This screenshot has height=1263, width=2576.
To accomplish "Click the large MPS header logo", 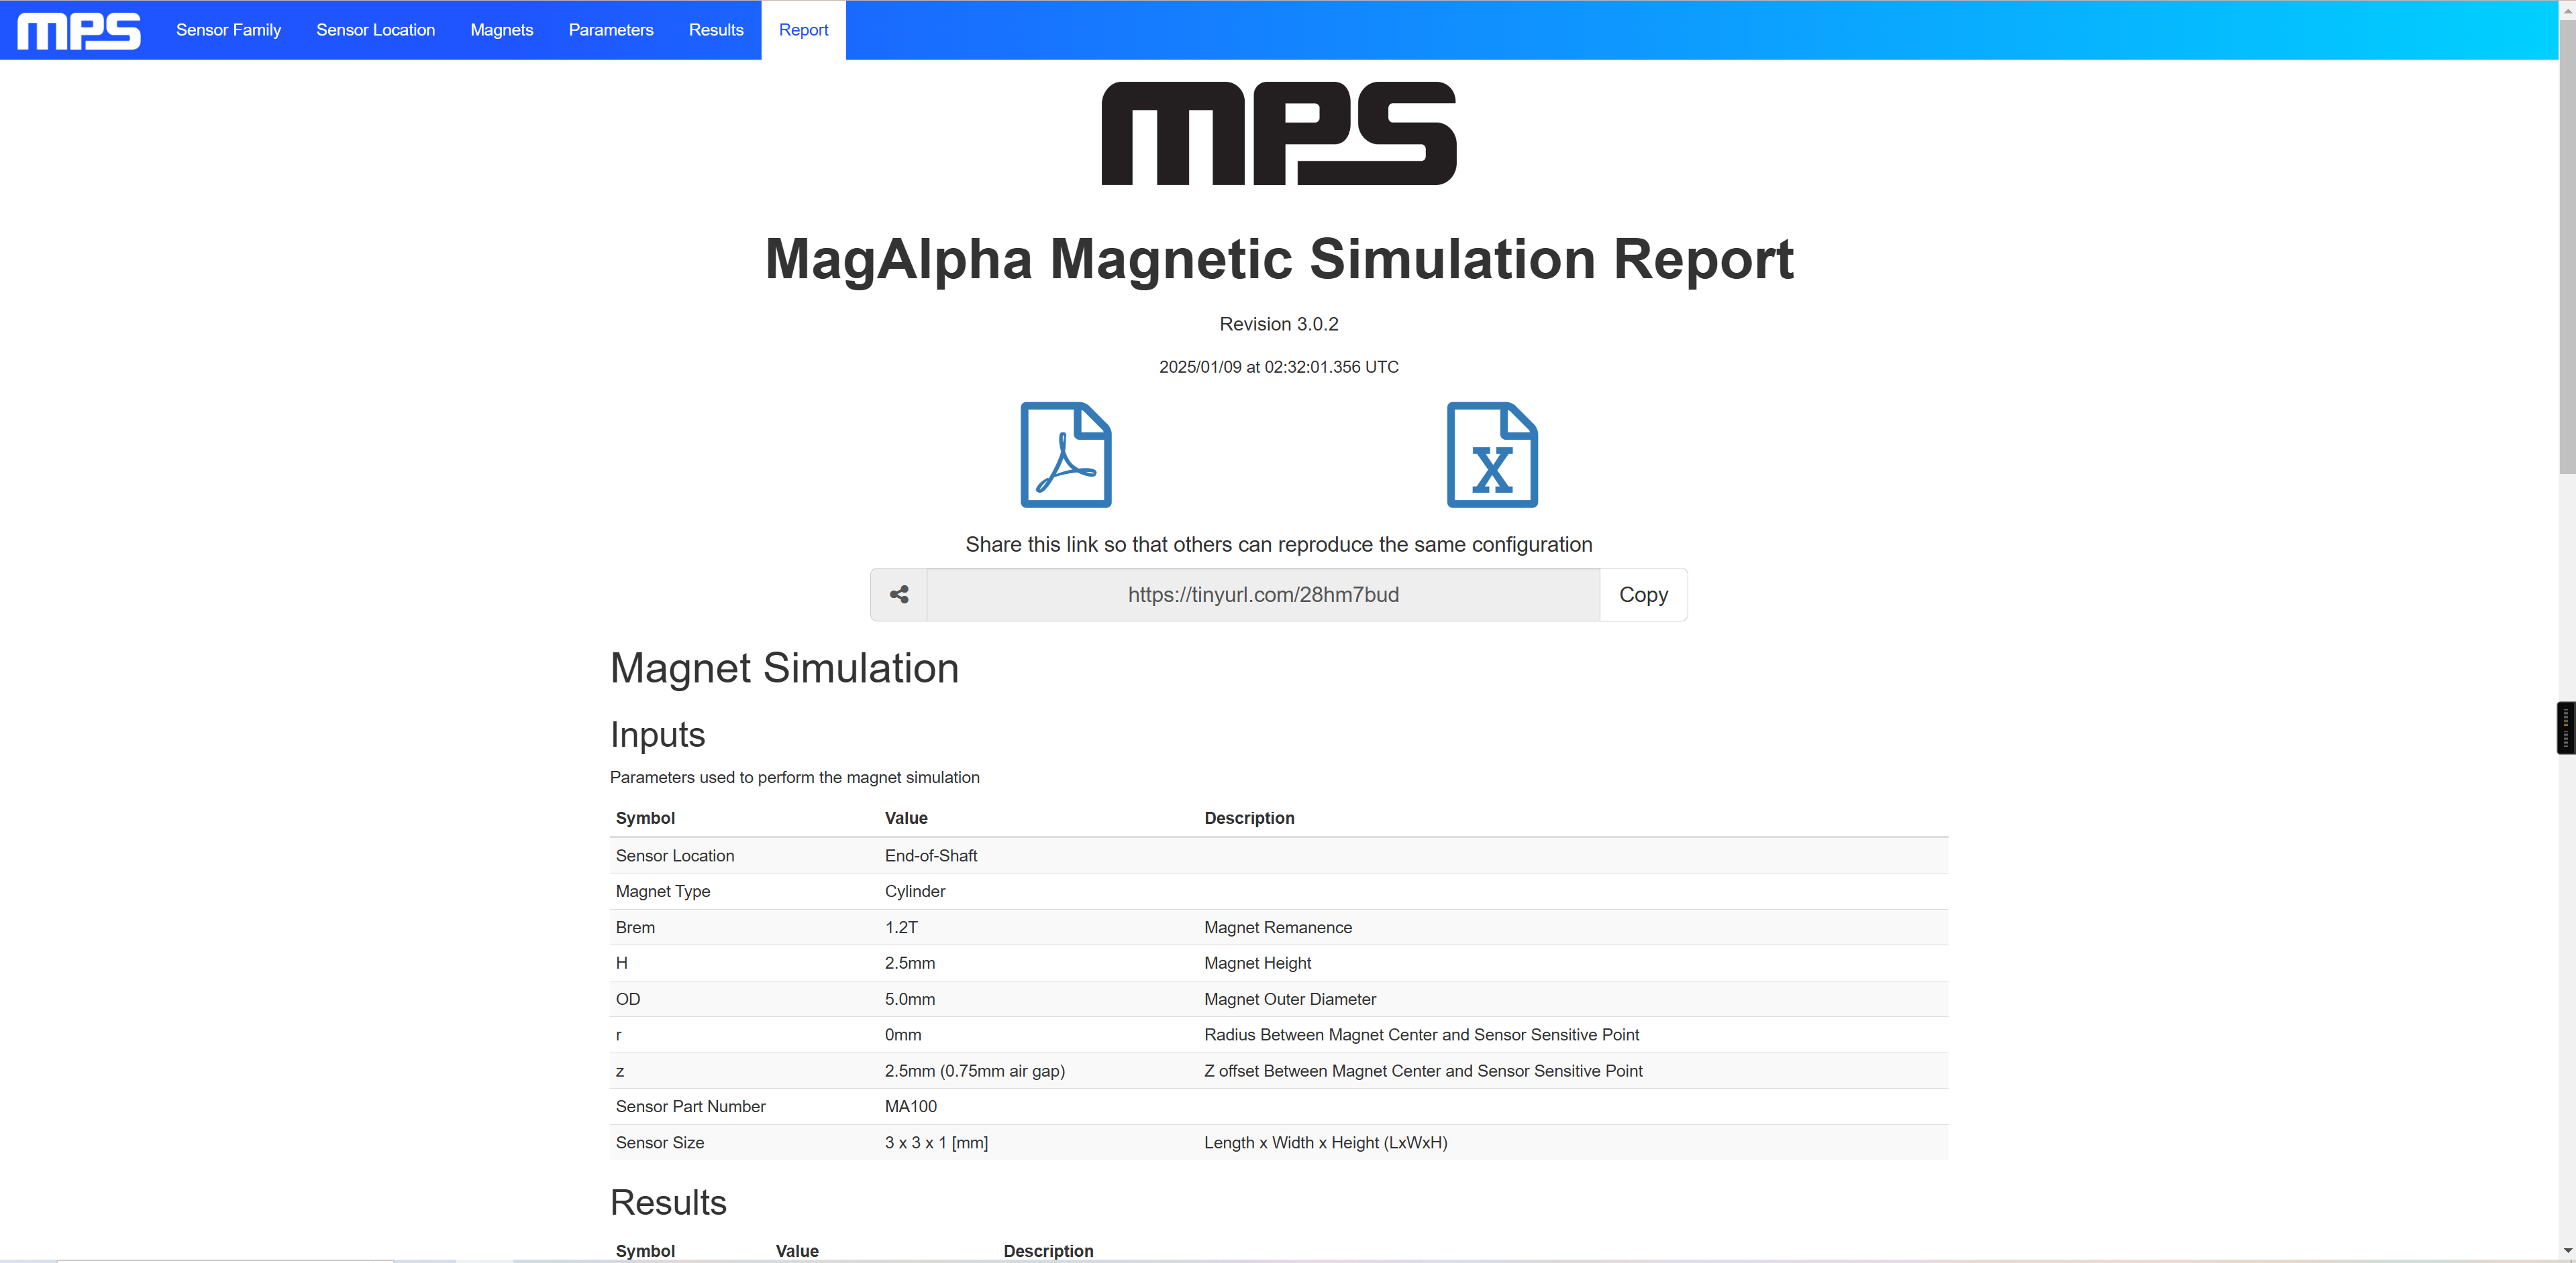I will (1279, 133).
